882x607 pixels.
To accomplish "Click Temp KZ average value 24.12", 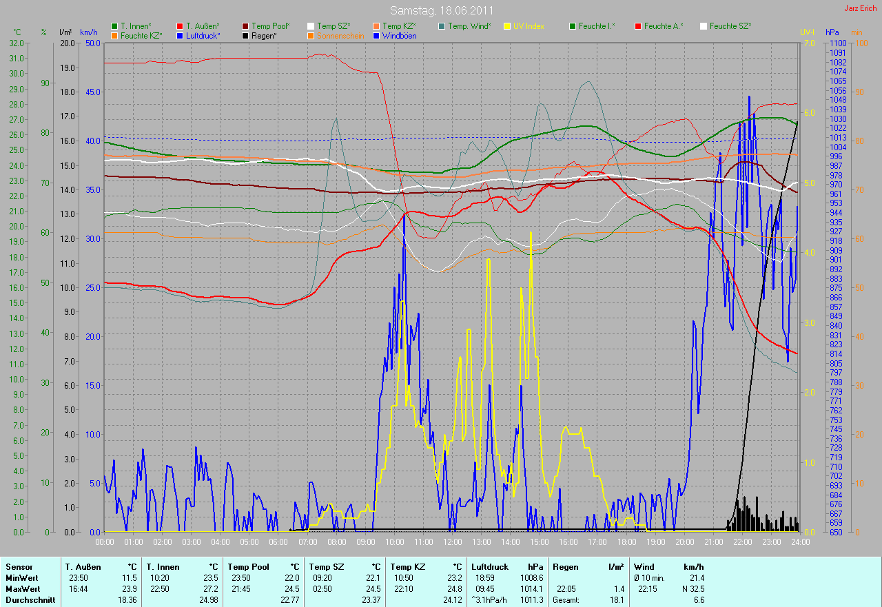I will click(451, 600).
